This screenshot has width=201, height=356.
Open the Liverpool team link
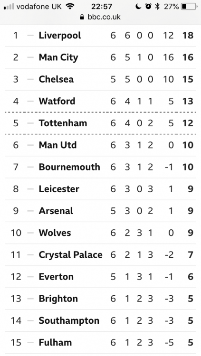[x=60, y=36]
